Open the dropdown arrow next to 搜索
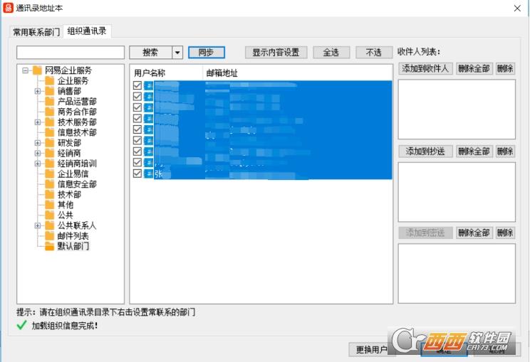Viewport: 530px width, 362px height. [x=177, y=53]
